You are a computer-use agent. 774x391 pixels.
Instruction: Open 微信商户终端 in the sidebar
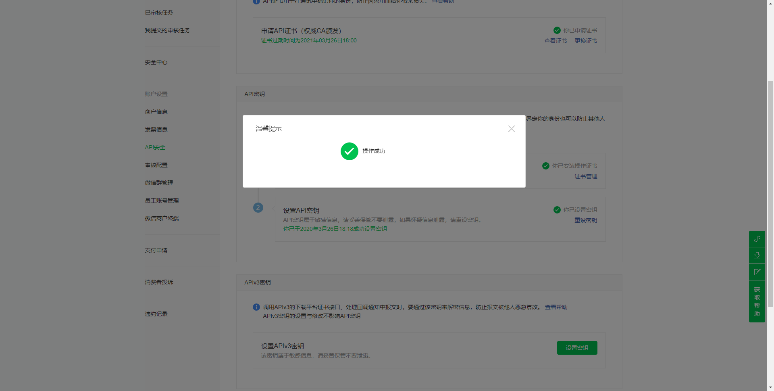click(162, 218)
